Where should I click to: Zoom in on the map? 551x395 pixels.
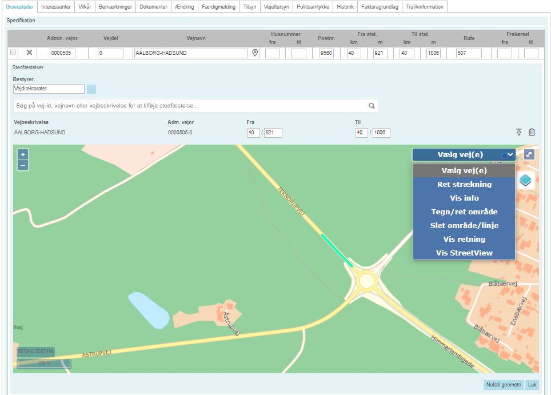click(x=23, y=155)
